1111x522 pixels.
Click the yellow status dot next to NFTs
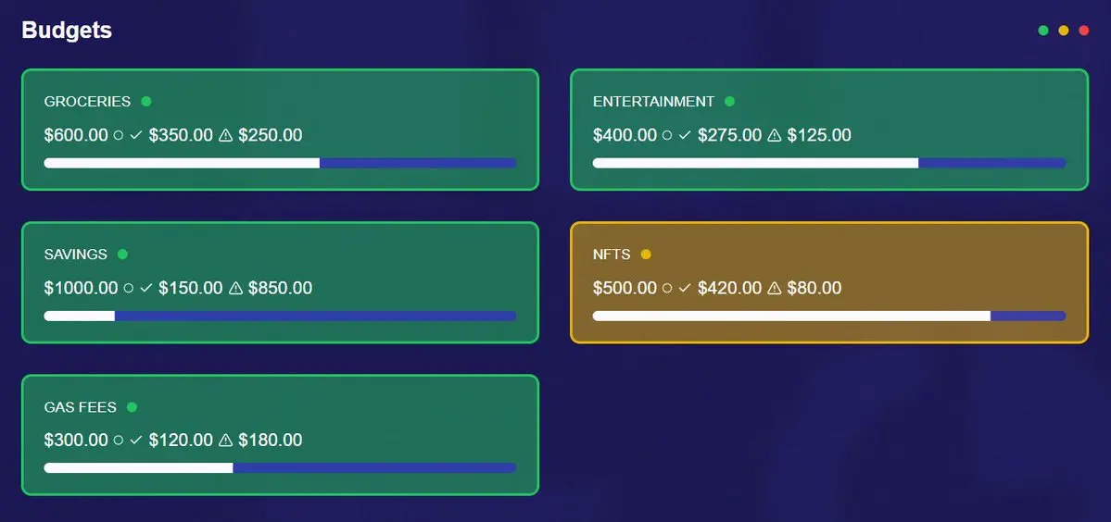(646, 254)
